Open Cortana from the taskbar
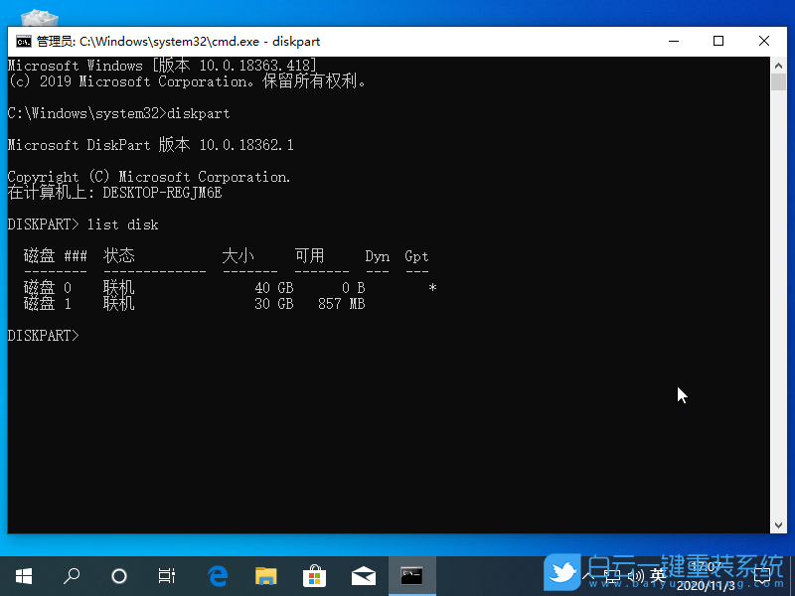The height and width of the screenshot is (596, 795). pos(119,575)
